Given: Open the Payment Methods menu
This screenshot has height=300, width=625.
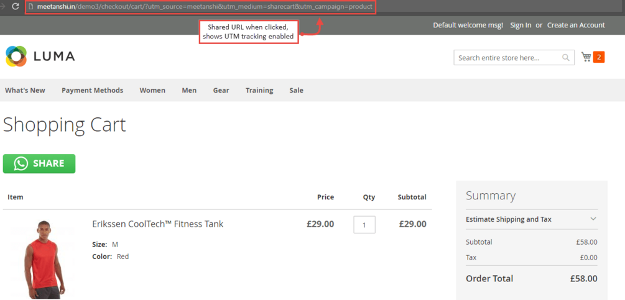Looking at the screenshot, I should point(92,91).
